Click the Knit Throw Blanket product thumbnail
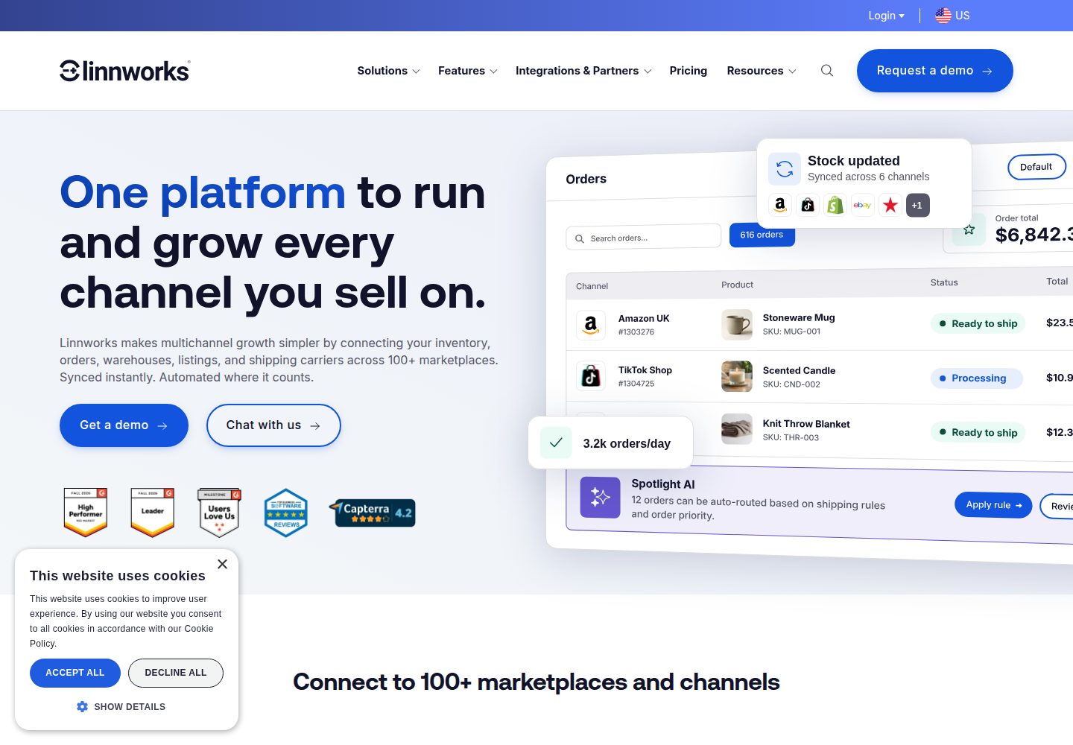This screenshot has height=745, width=1073. click(x=737, y=429)
